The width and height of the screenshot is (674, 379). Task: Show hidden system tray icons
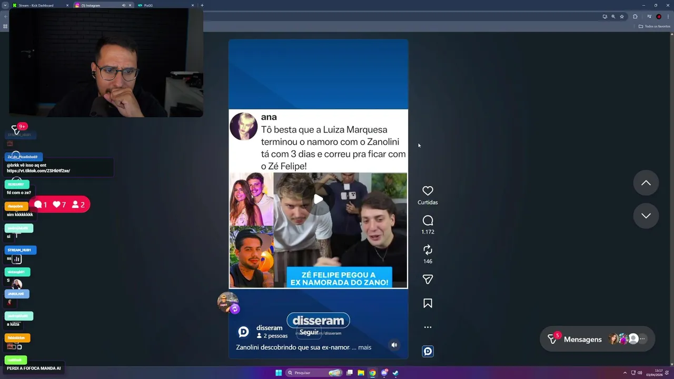tap(625, 373)
